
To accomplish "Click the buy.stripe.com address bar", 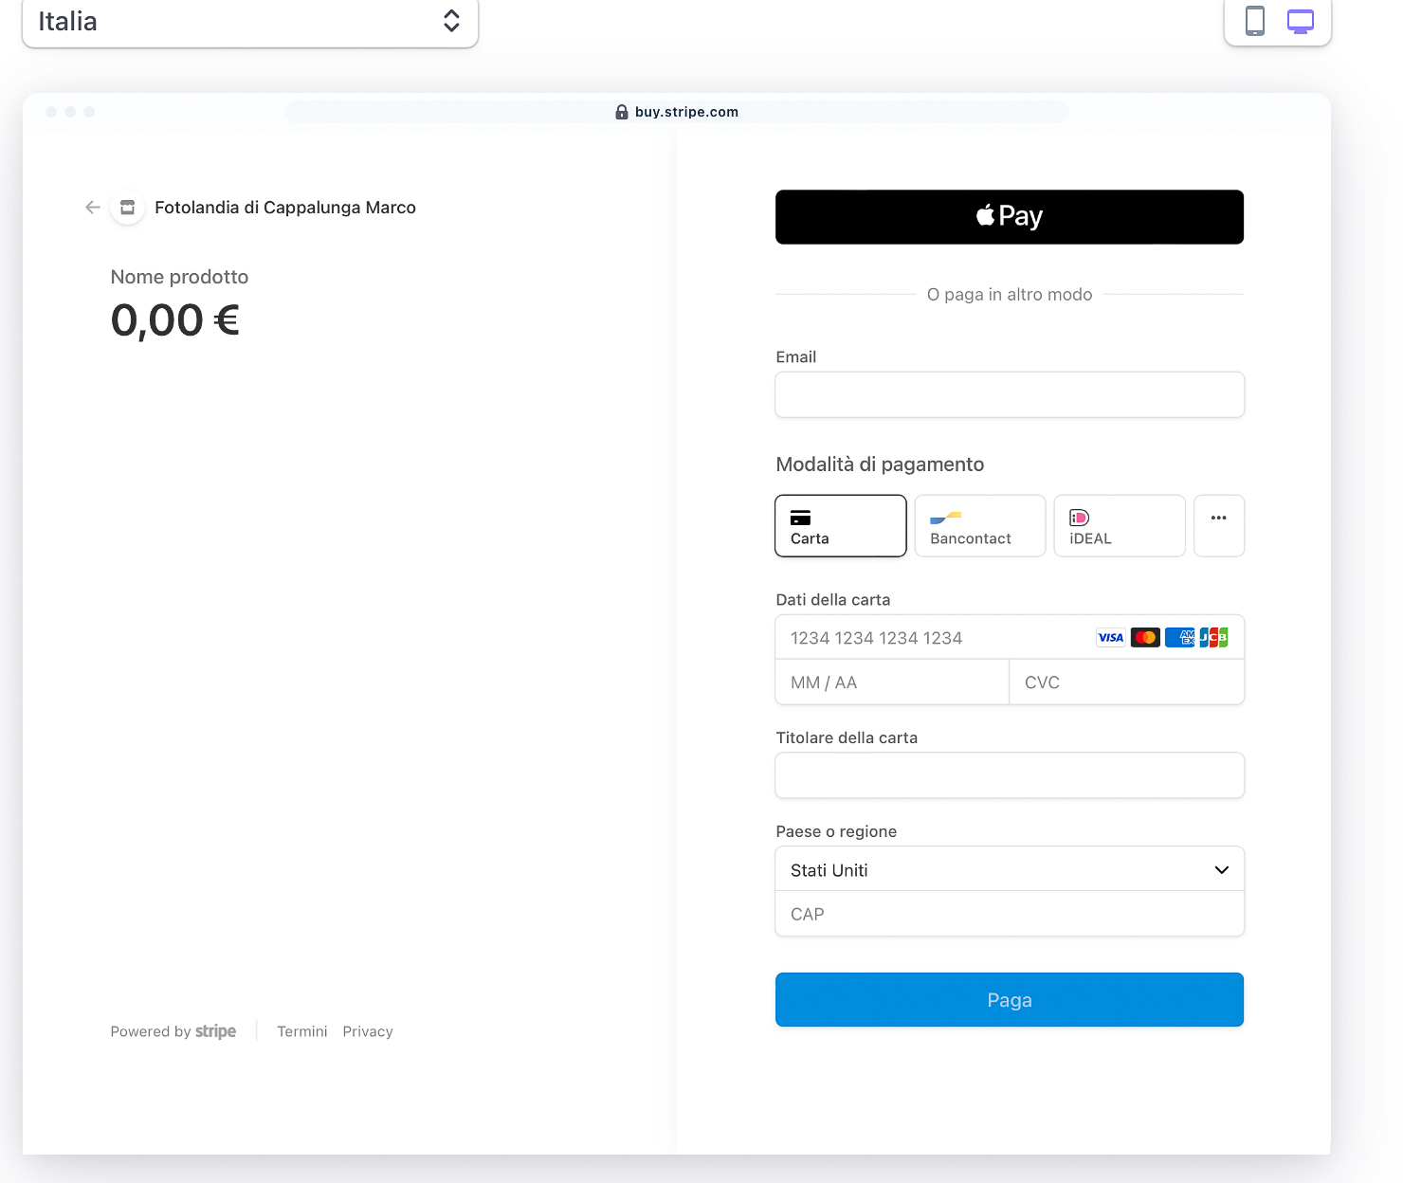I will click(676, 112).
